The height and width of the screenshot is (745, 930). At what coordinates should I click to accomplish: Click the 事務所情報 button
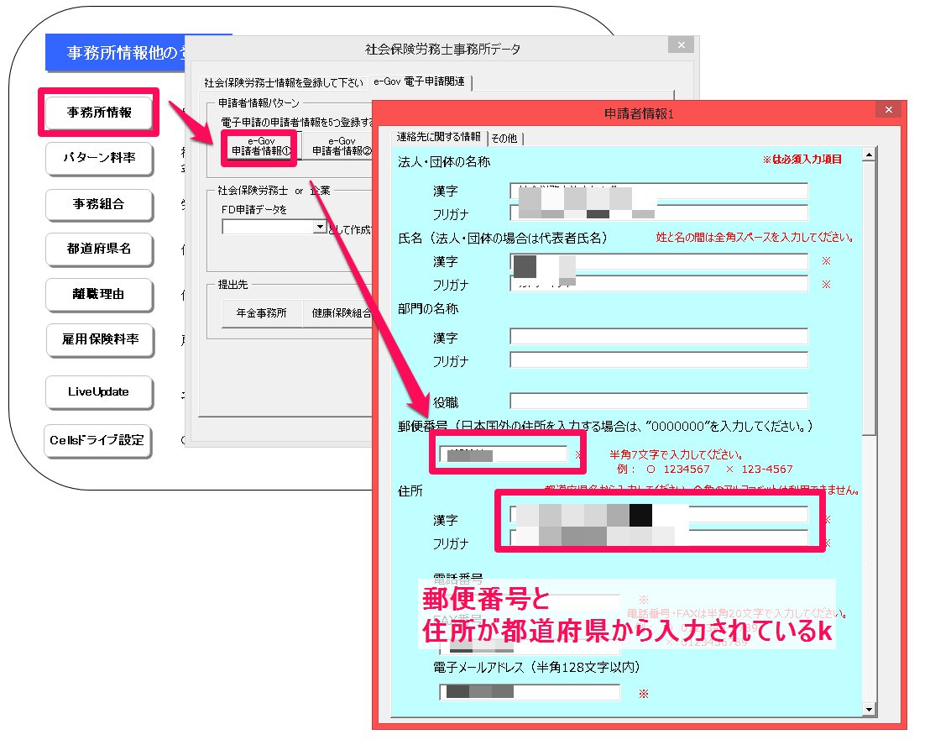[99, 113]
